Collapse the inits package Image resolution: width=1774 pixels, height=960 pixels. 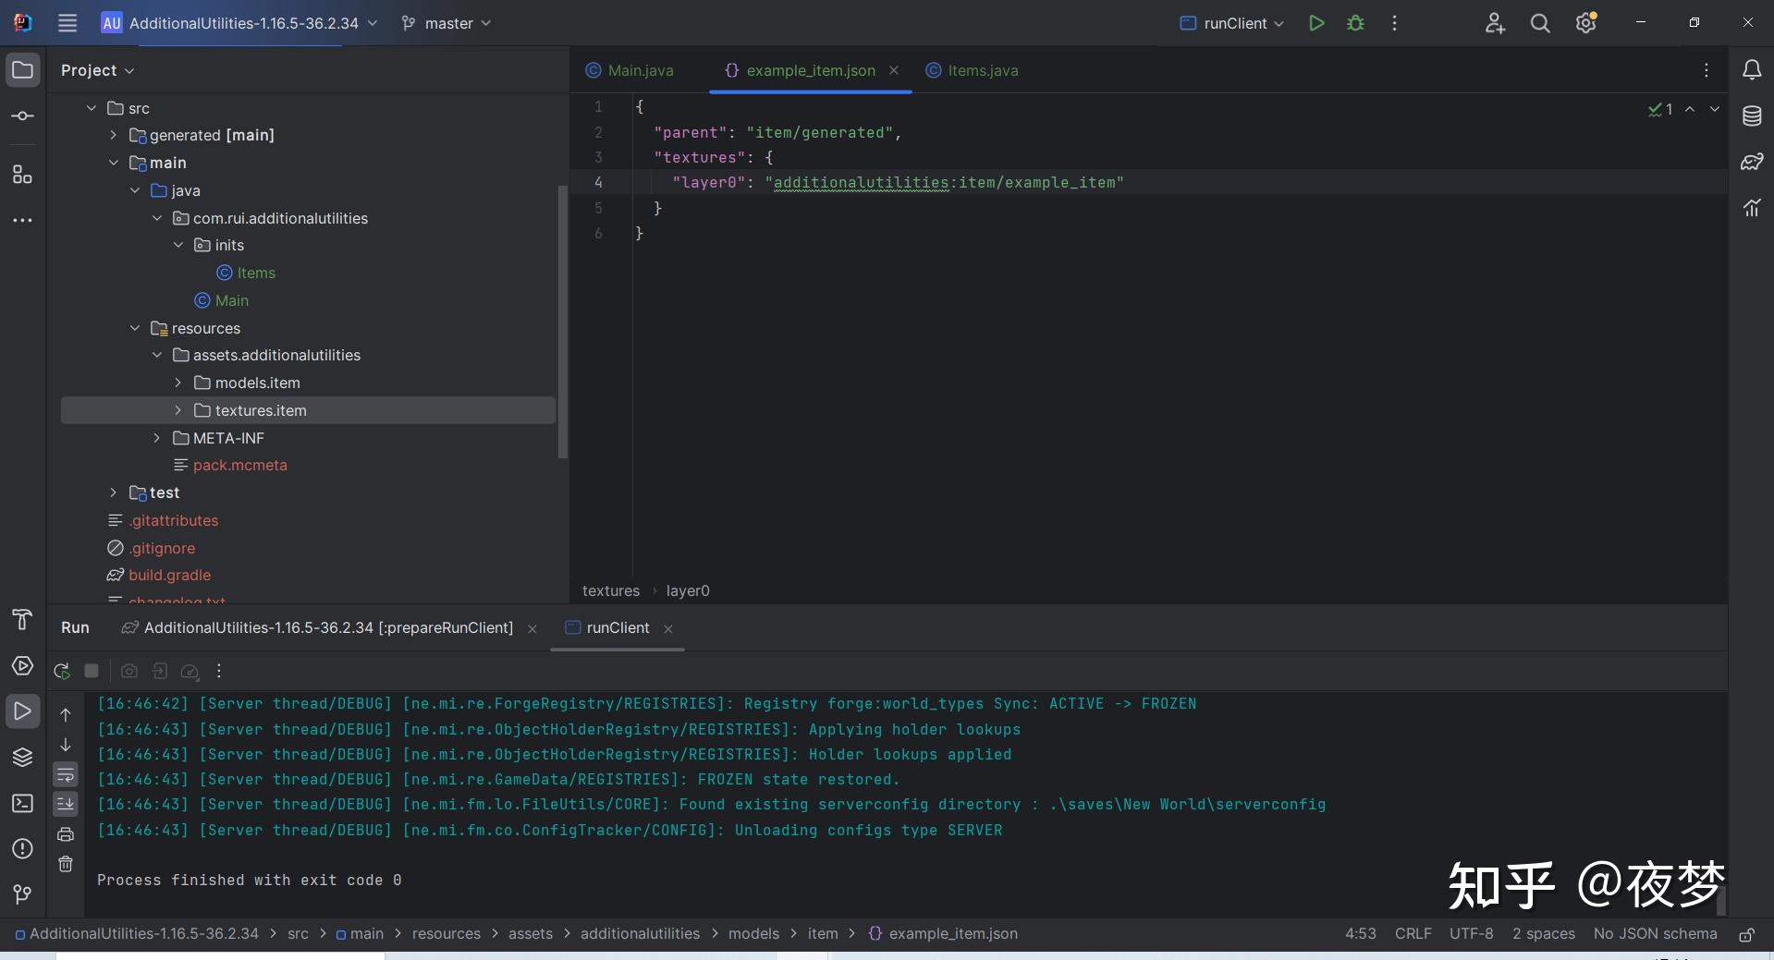tap(178, 245)
